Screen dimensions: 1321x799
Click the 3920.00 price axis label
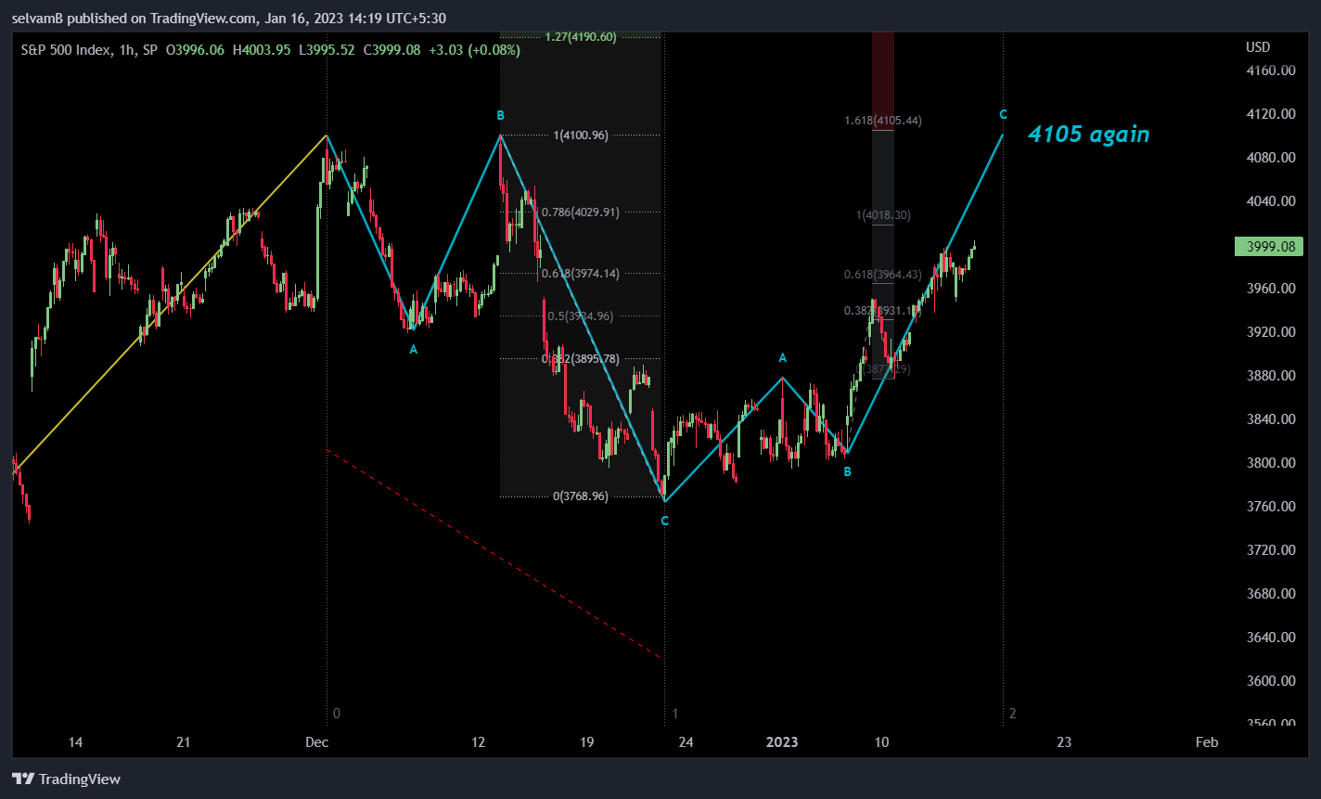(1271, 332)
